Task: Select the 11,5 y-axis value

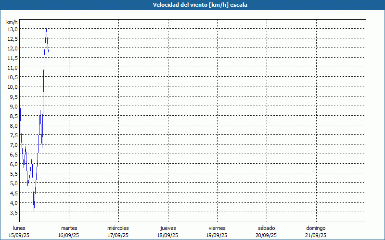Action: [x=13, y=58]
